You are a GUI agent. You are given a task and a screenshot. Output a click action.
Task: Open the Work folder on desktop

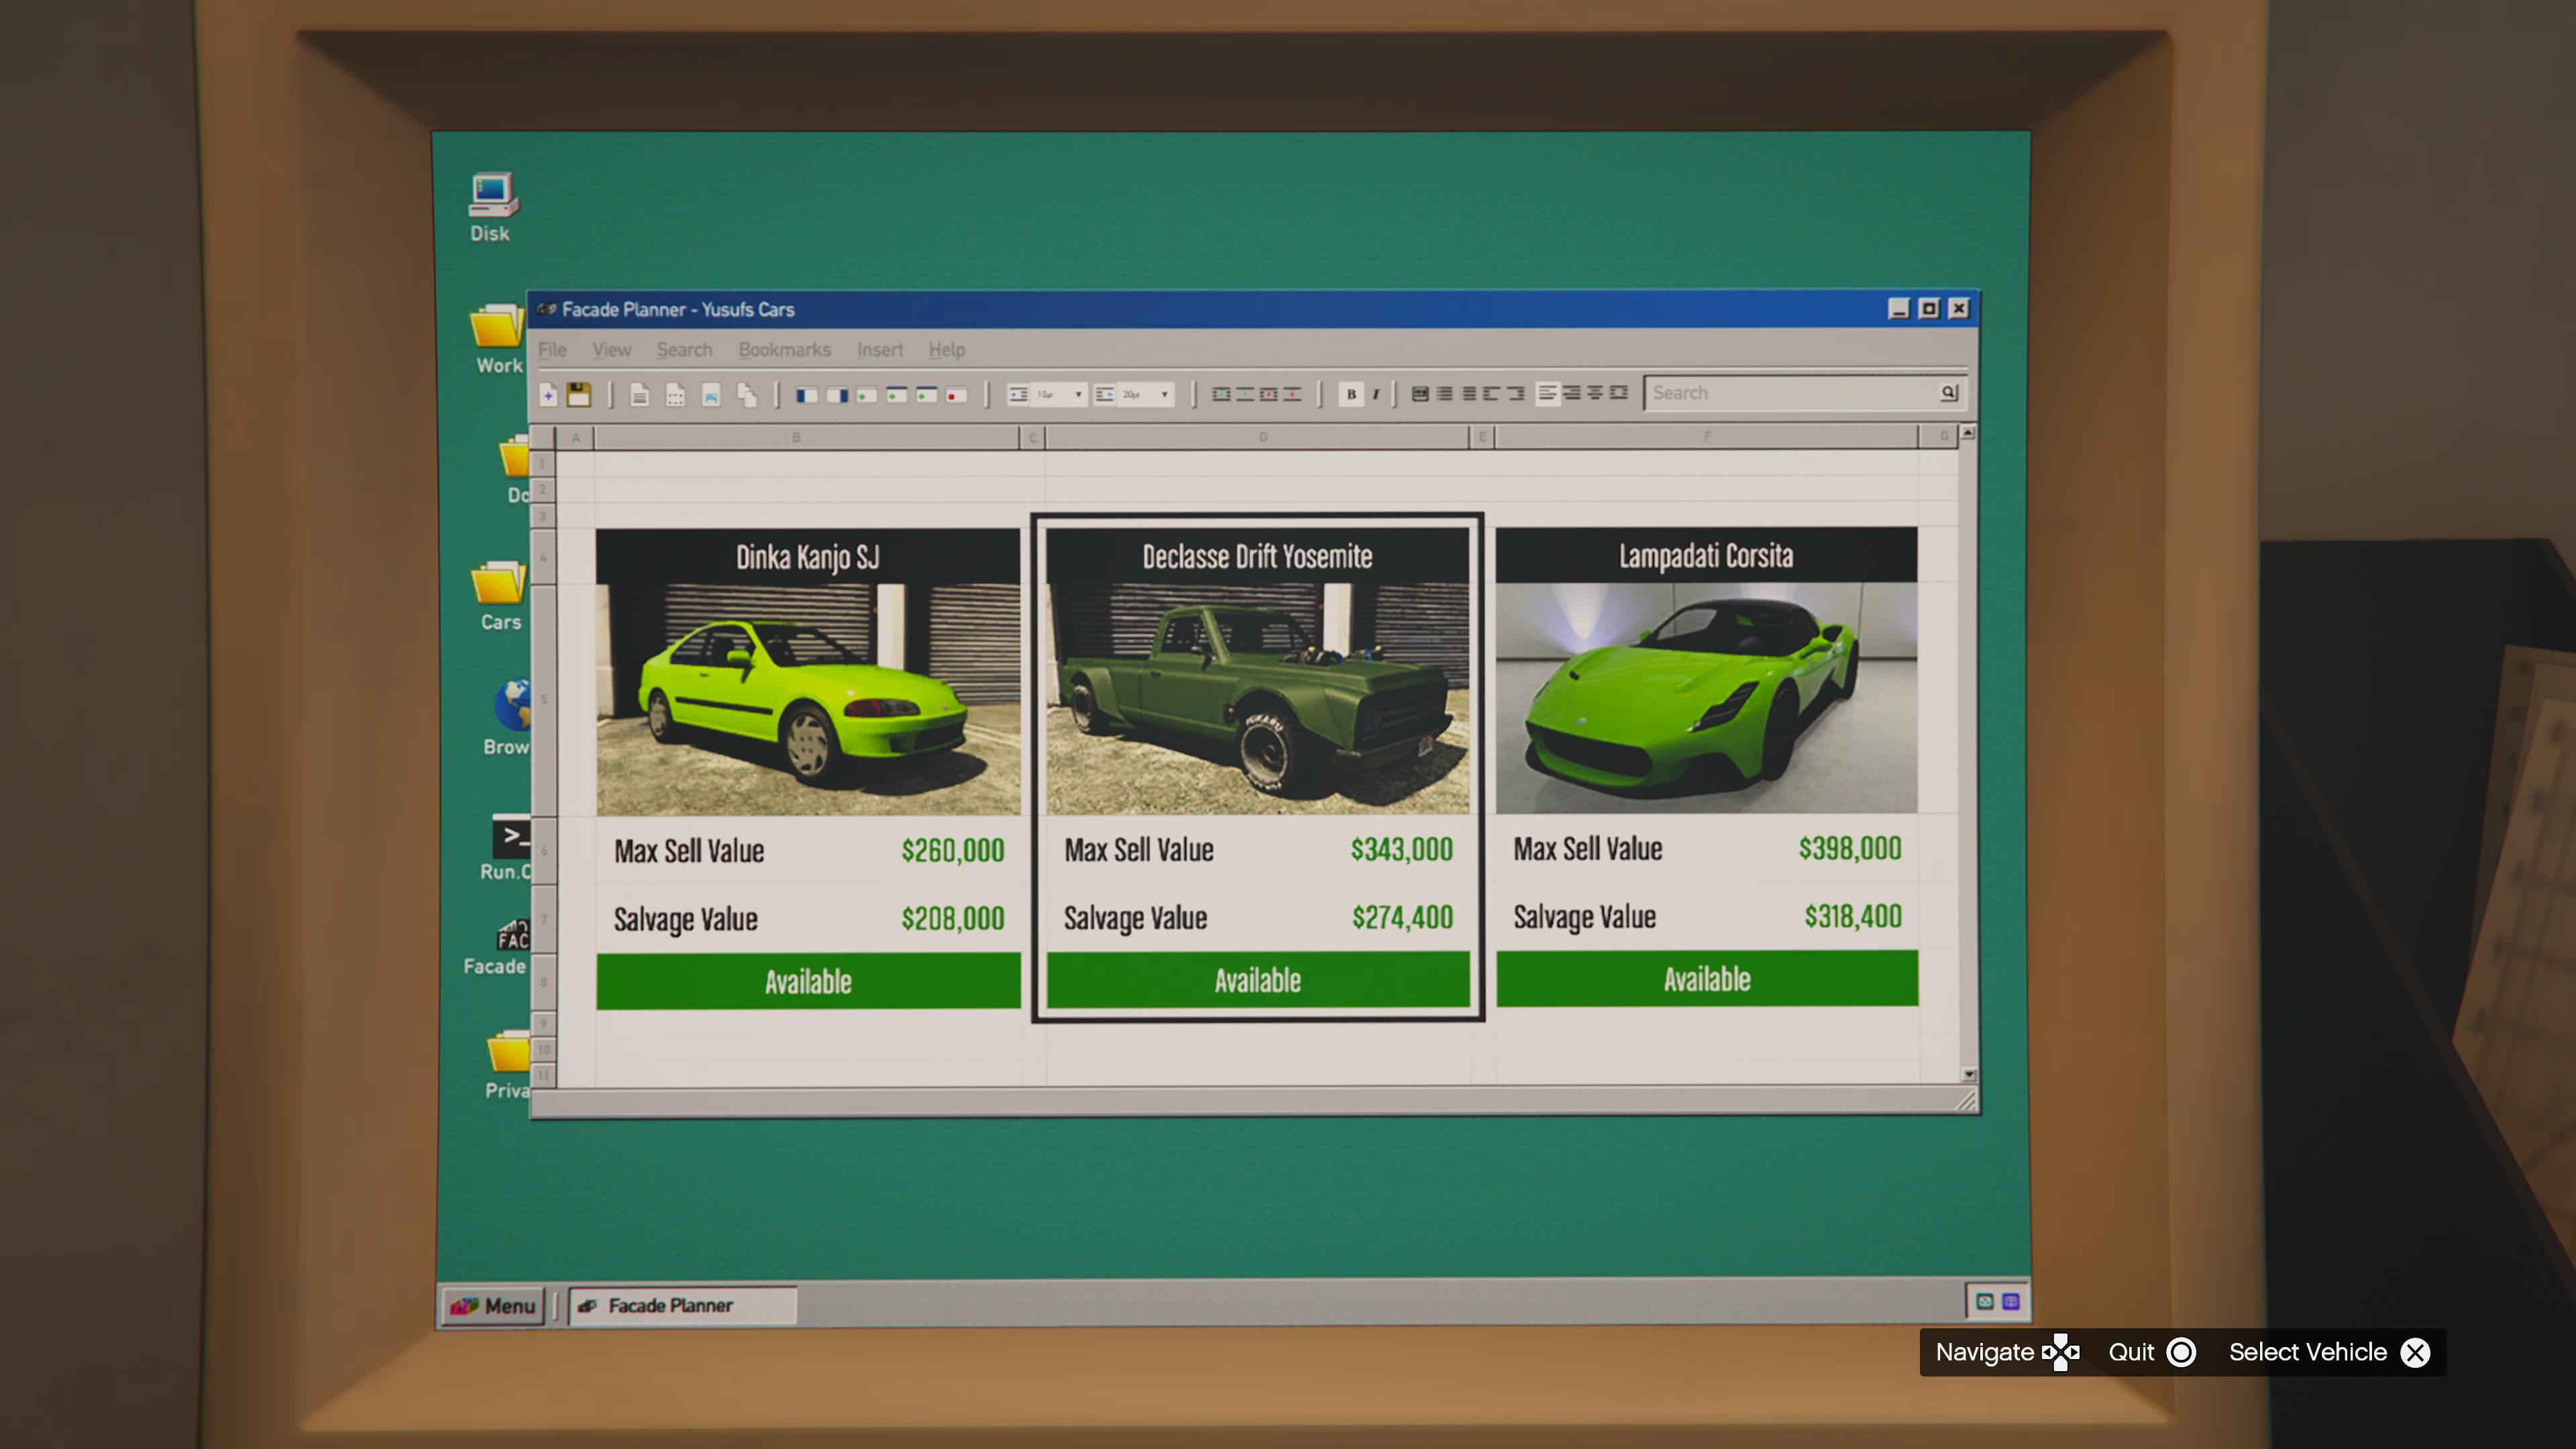[498, 340]
